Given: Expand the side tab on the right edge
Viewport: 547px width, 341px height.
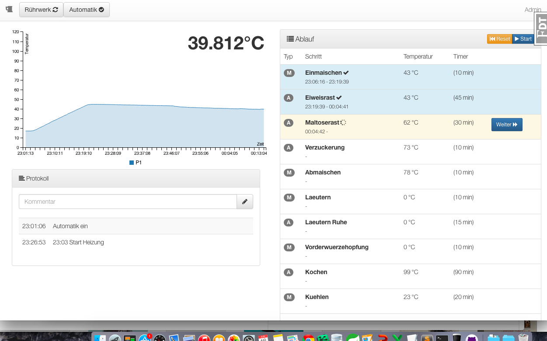Looking at the screenshot, I should point(541,28).
